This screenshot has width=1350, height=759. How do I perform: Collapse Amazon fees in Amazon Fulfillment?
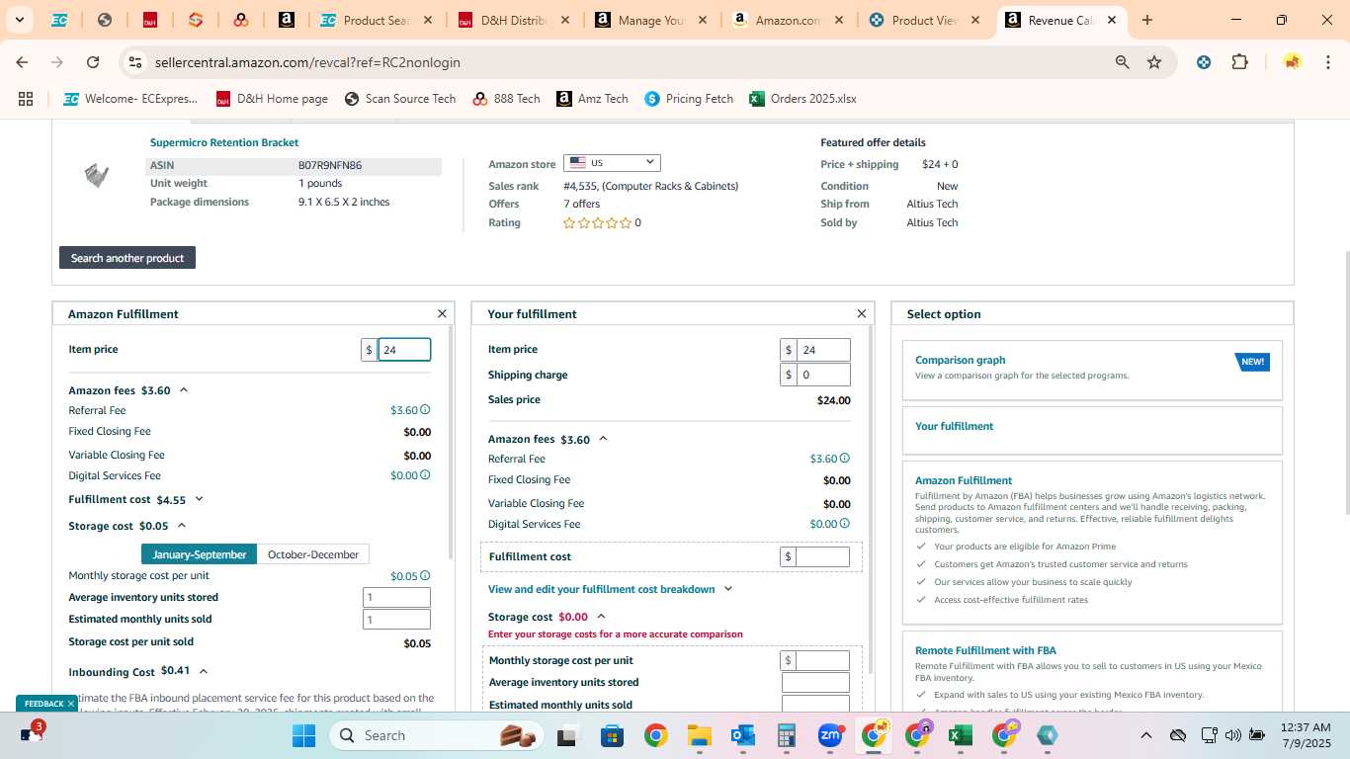184,390
